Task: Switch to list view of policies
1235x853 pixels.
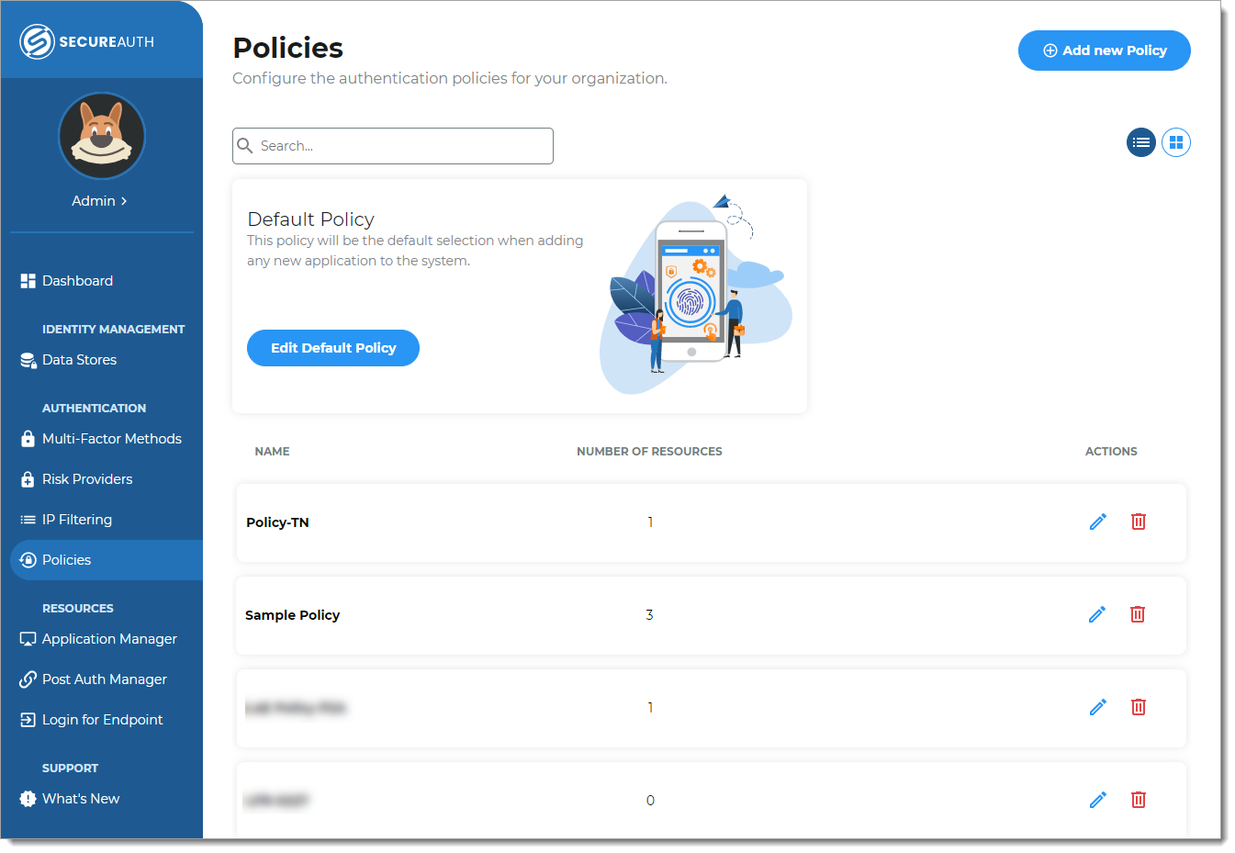Action: click(1140, 142)
